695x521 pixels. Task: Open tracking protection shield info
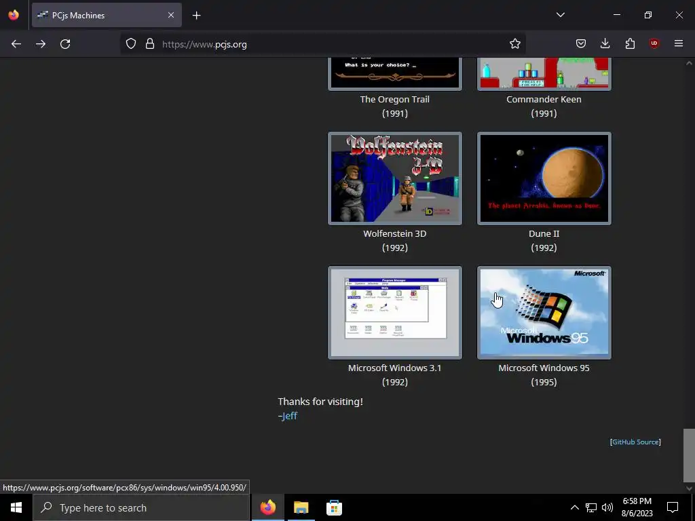[131, 44]
